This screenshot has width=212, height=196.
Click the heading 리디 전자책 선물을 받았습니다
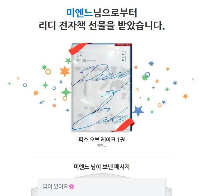102,26
